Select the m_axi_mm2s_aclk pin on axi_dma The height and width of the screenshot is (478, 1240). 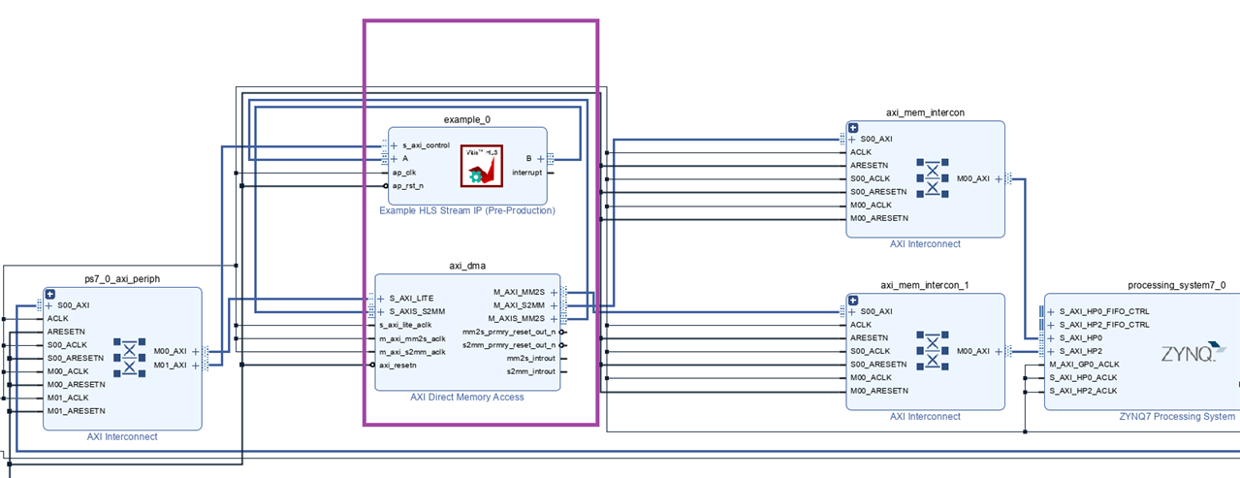click(413, 338)
